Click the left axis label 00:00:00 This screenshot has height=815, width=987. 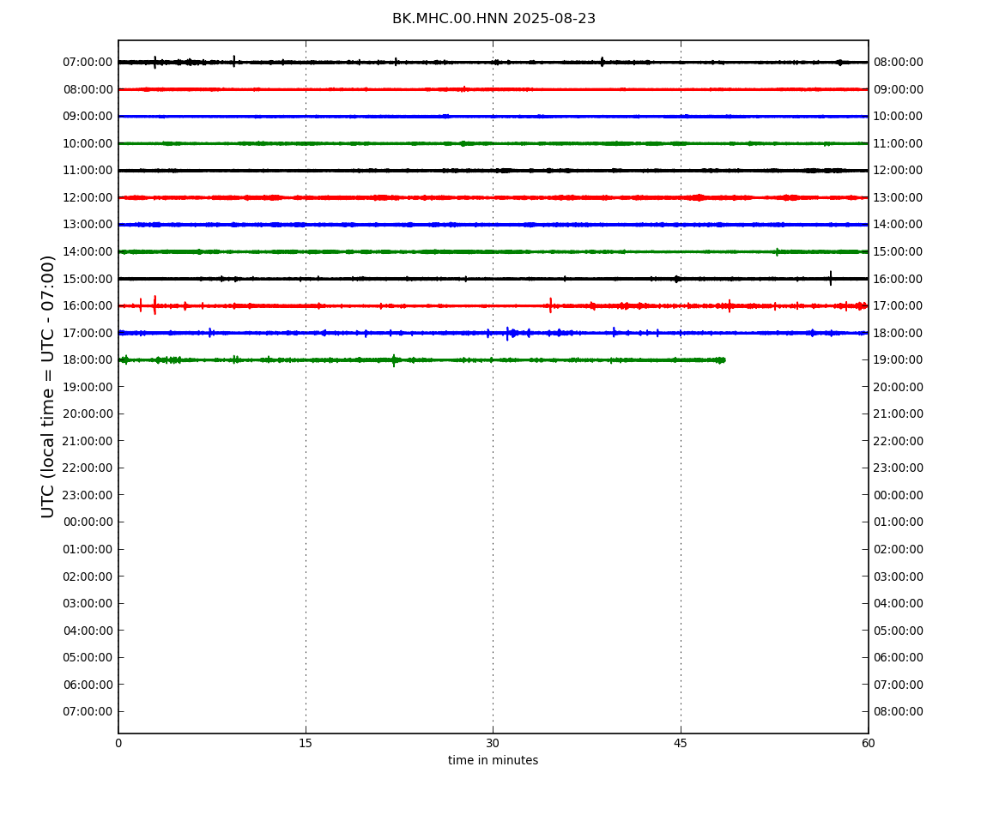88,522
